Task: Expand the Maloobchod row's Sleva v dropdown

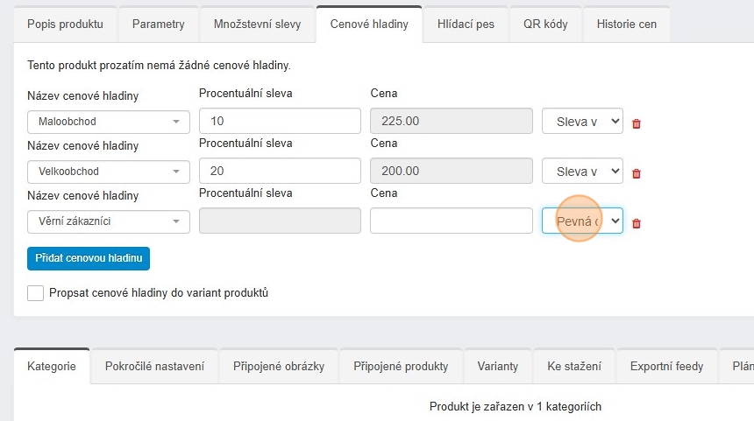Action: 582,122
